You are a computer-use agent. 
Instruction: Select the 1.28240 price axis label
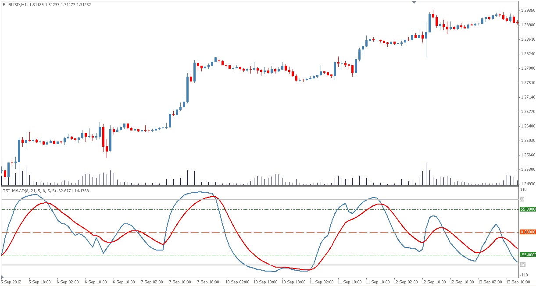tap(528, 53)
